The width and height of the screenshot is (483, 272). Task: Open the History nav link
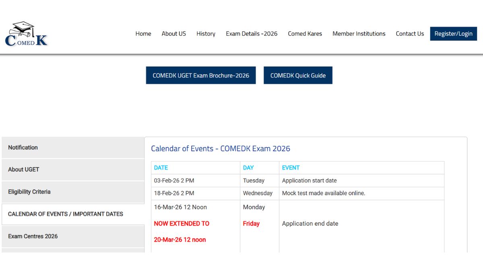coord(206,34)
